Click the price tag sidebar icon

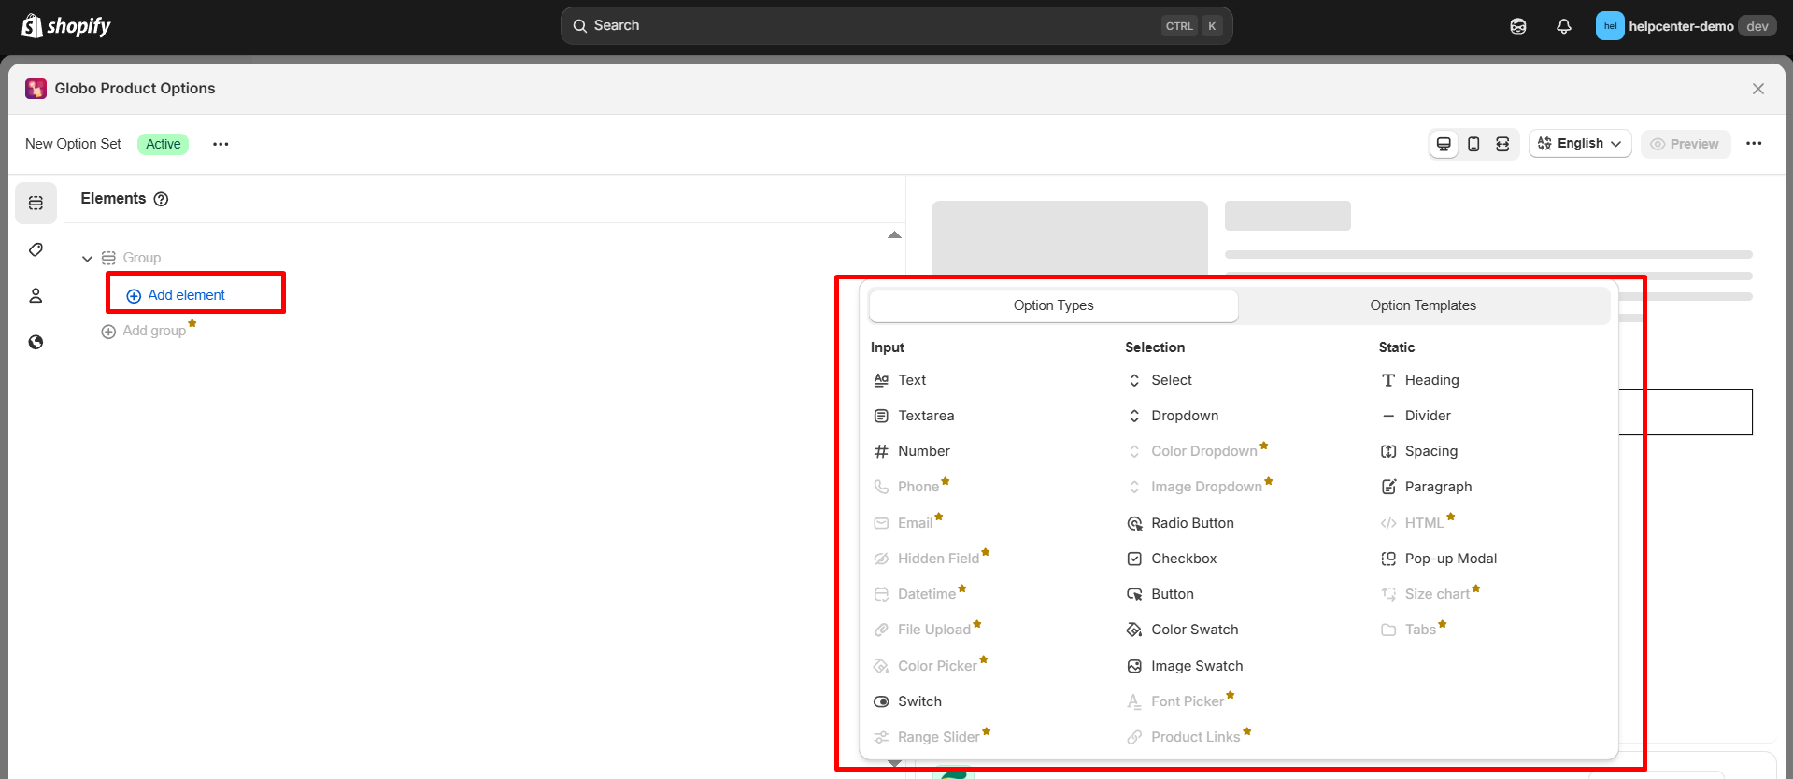pyautogui.click(x=36, y=249)
